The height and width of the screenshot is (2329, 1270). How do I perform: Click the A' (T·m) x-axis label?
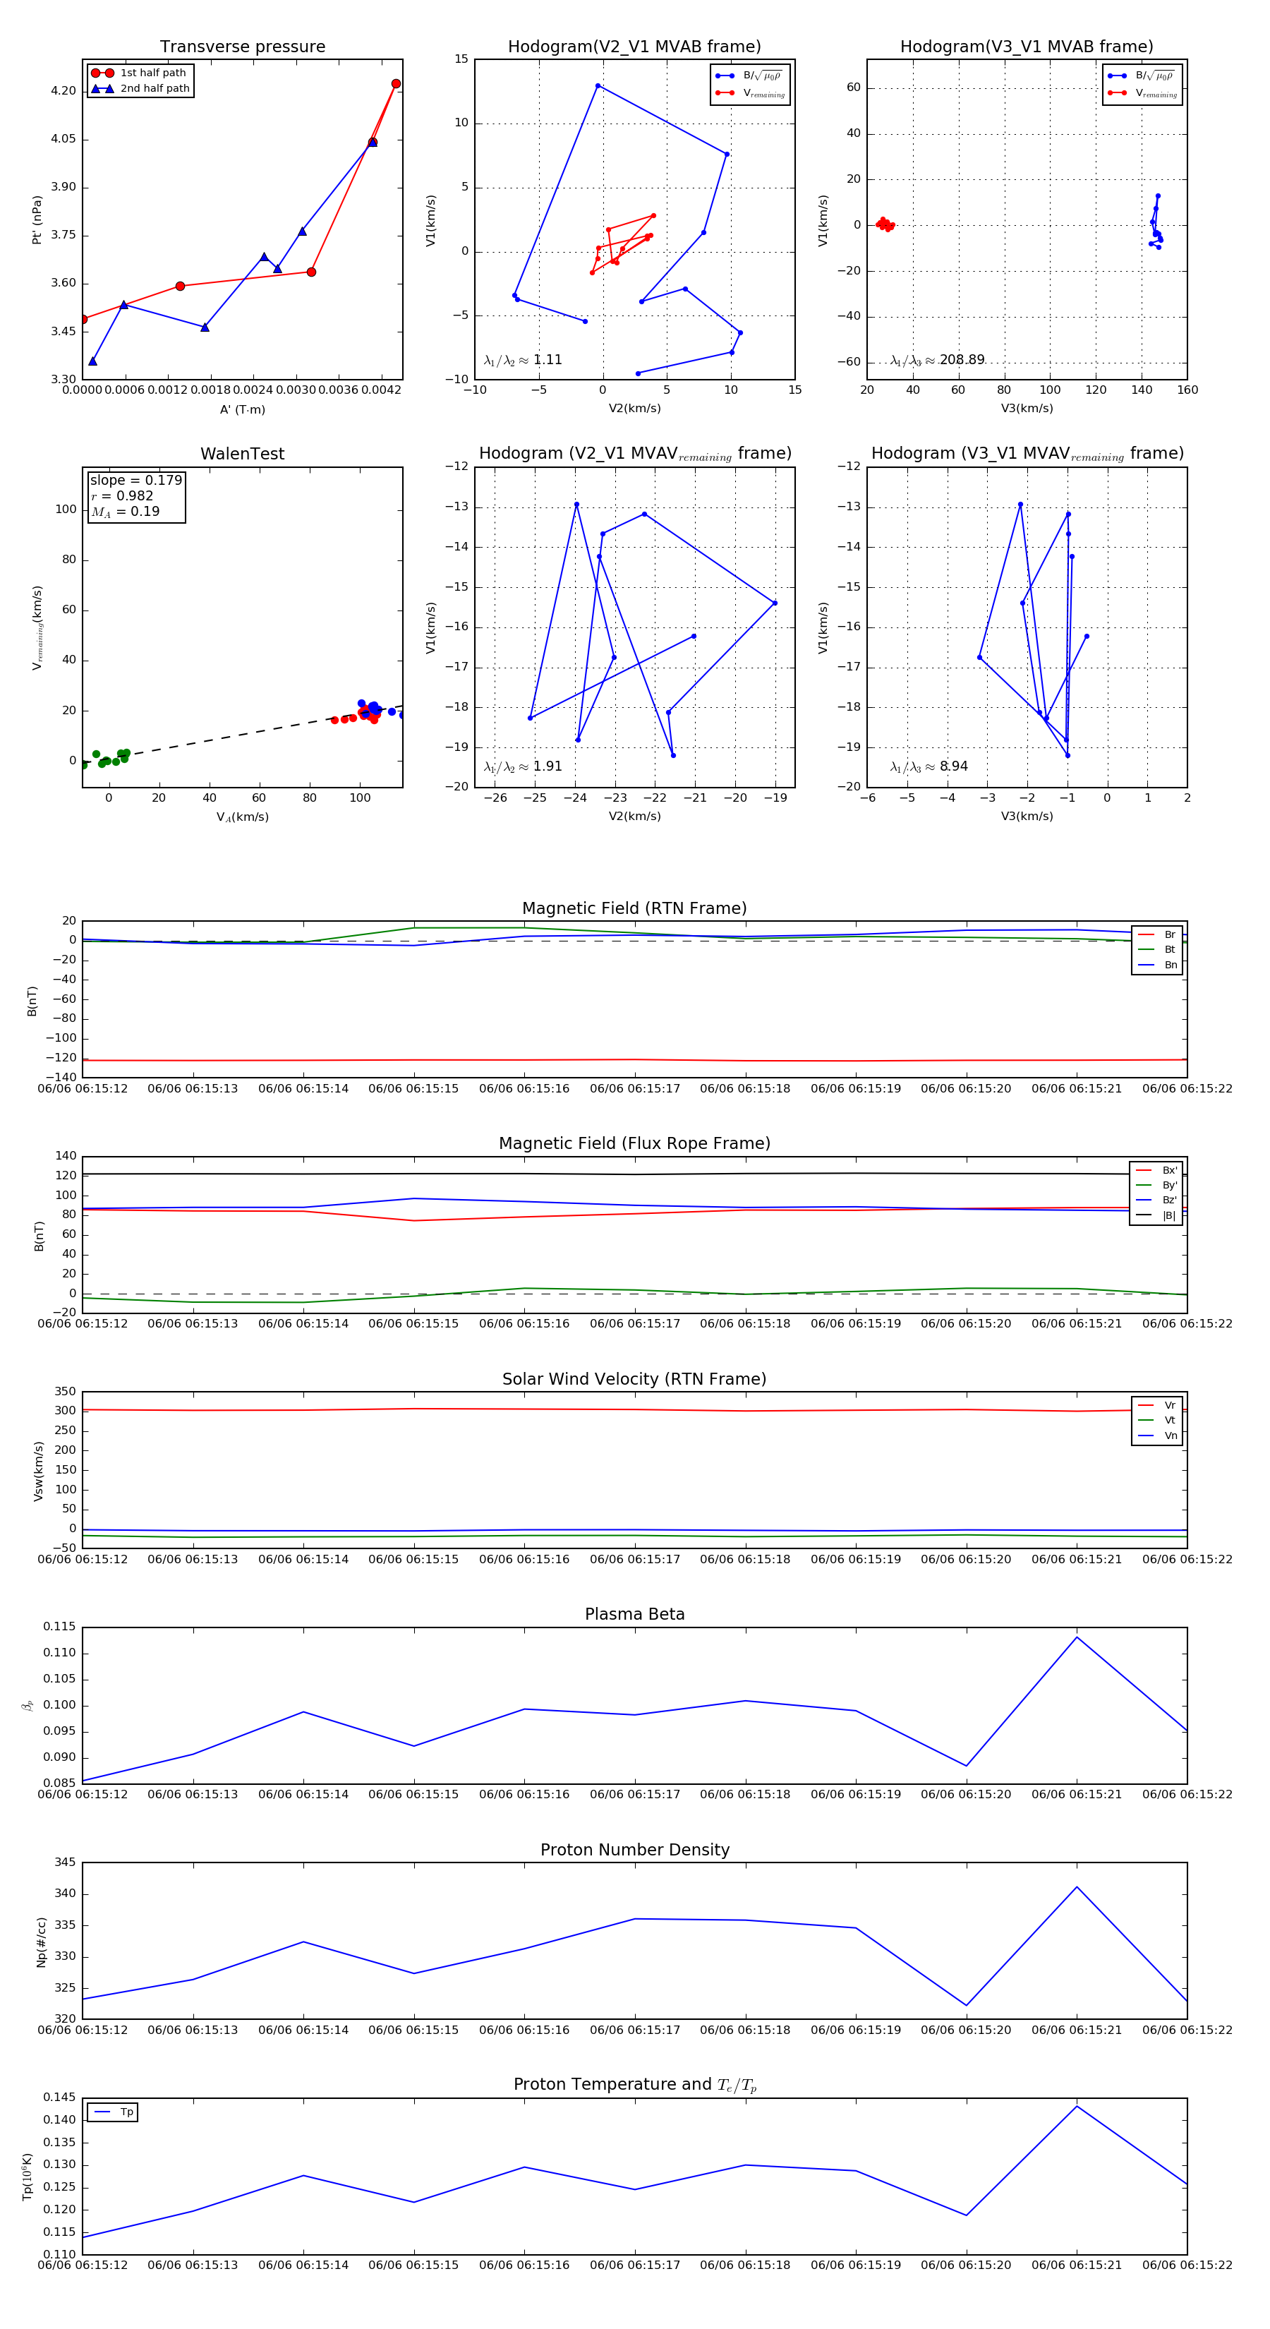242,409
